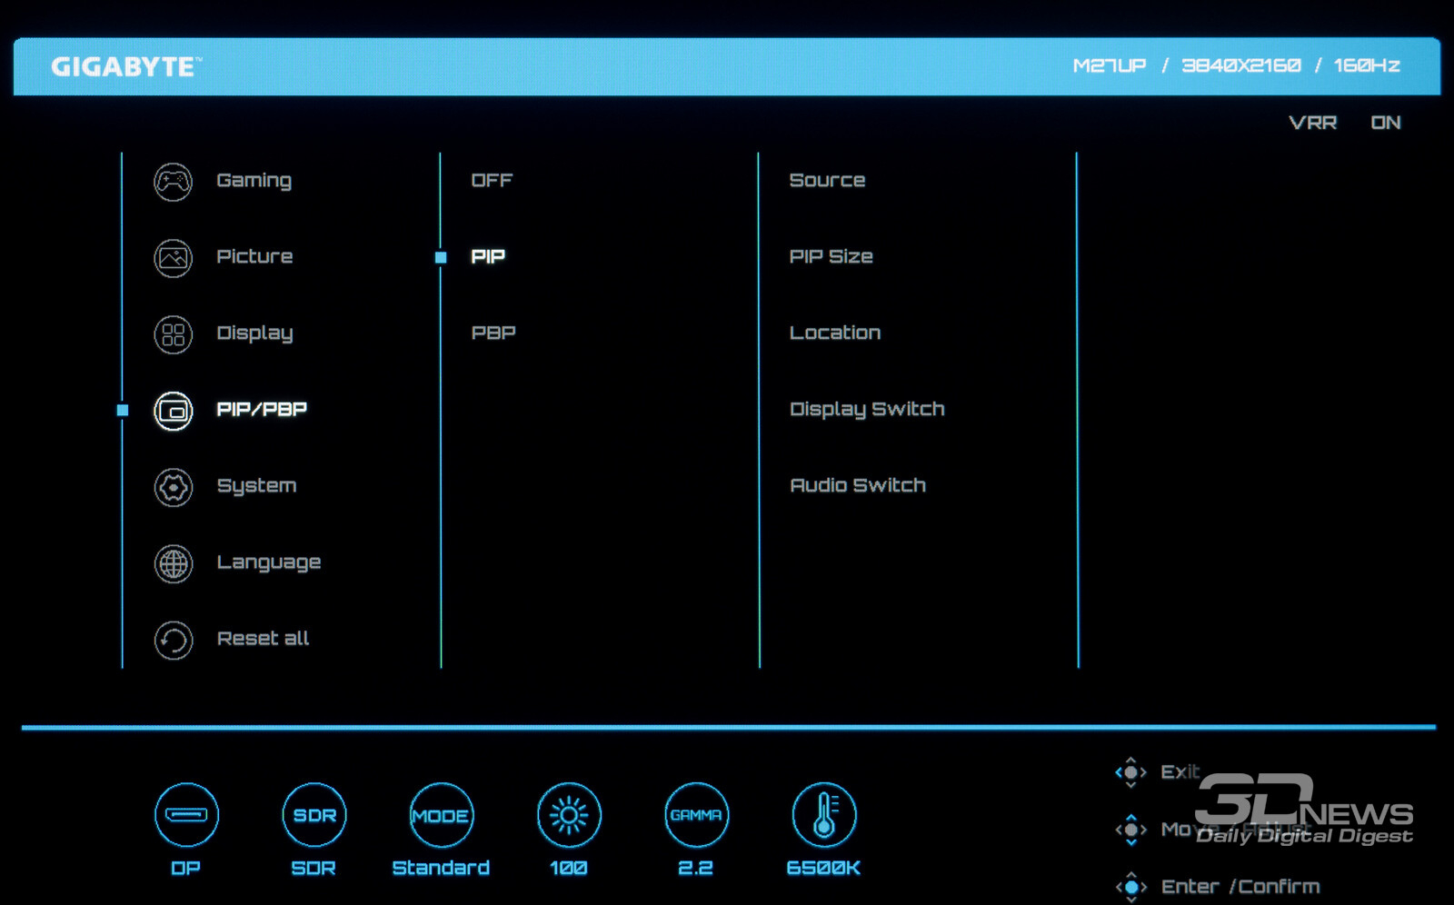This screenshot has width=1454, height=905.
Task: Click the Exit label
Action: pyautogui.click(x=1179, y=772)
